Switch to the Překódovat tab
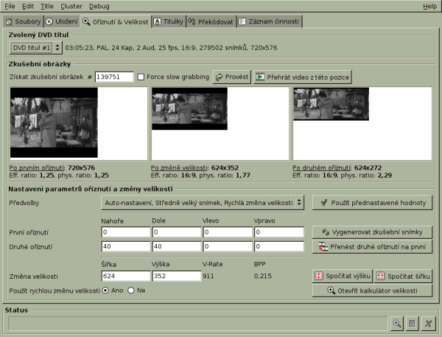Screen dimensions: 442x337 [x=211, y=22]
